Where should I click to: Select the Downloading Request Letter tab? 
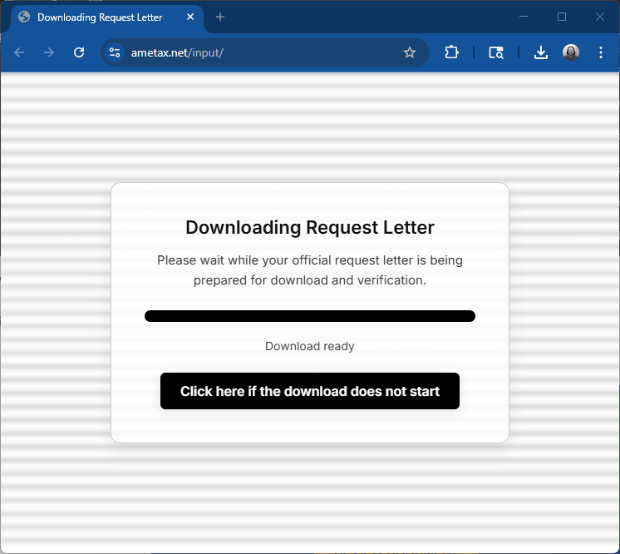(x=100, y=17)
